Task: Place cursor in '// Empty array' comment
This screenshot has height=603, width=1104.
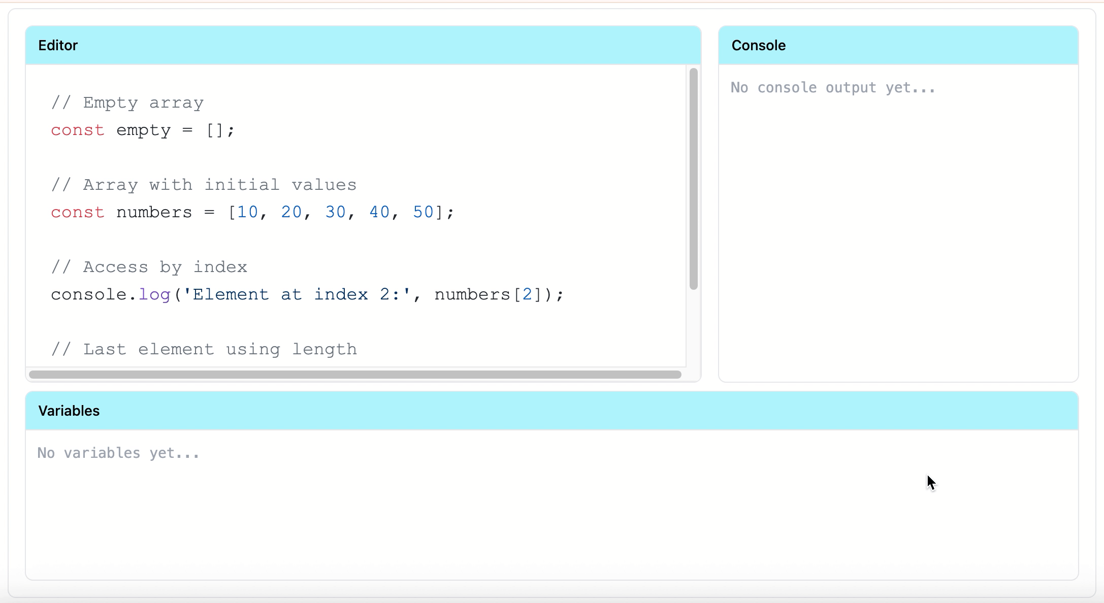Action: pyautogui.click(x=127, y=103)
